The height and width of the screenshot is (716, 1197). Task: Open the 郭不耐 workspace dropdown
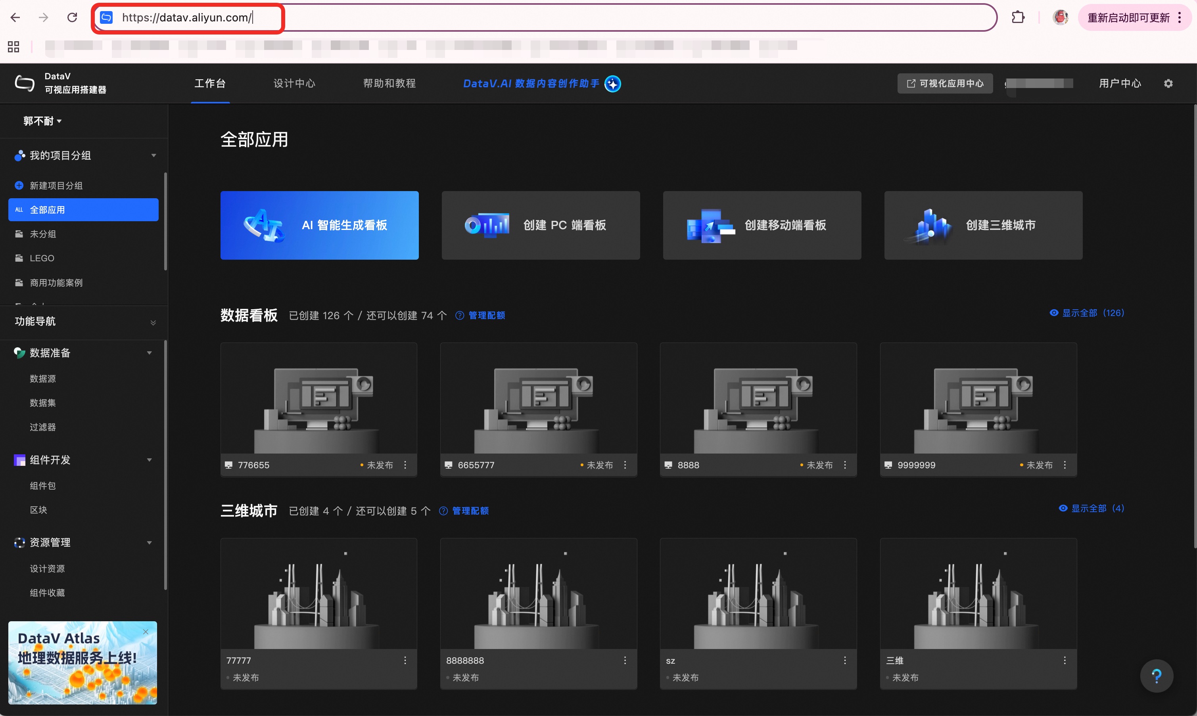42,121
